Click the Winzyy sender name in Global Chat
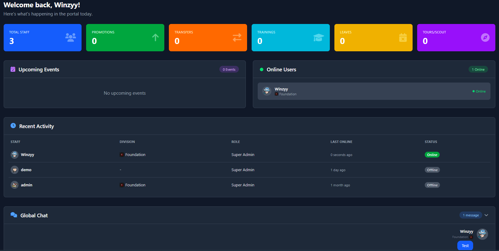This screenshot has width=499, height=251. pyautogui.click(x=466, y=231)
